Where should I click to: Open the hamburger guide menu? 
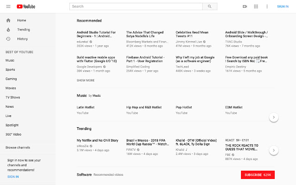point(8,6)
